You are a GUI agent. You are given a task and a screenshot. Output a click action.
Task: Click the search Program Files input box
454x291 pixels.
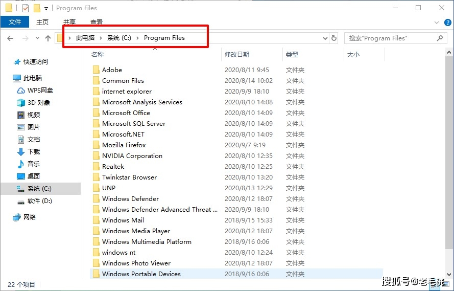click(x=395, y=38)
